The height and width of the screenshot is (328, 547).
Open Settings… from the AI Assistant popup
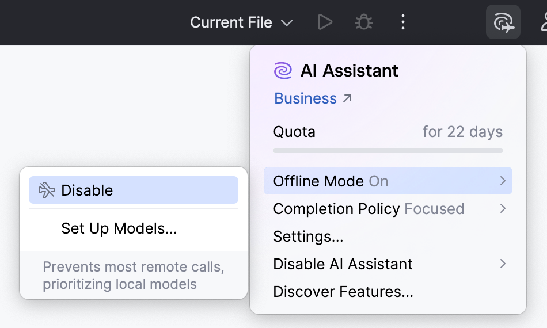[388, 237]
